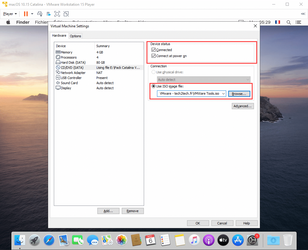Click the Add... hardware button
This screenshot has height=250, width=308.
point(108,211)
